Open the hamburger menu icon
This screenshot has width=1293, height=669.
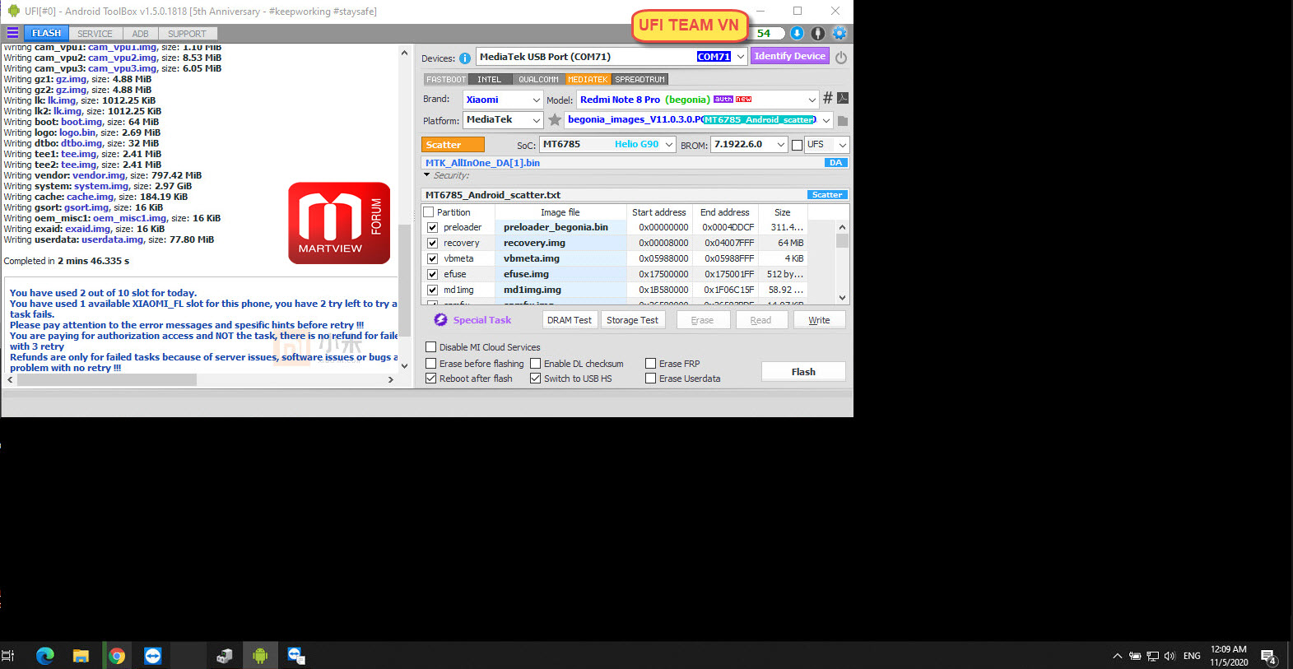(x=12, y=33)
